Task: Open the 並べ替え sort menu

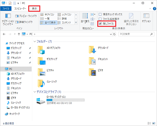Action: (85, 18)
